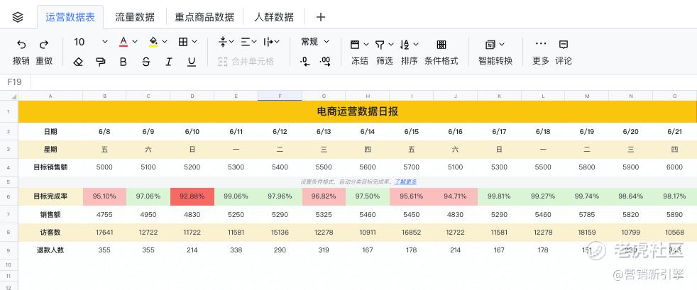Switch to 流量数据 tab

[135, 17]
